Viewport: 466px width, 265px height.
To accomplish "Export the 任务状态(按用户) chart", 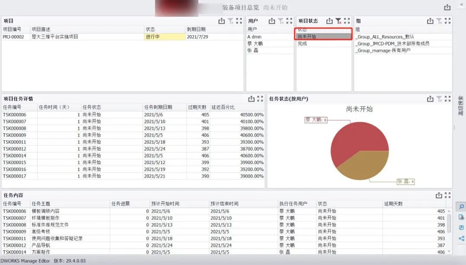I will point(431,99).
